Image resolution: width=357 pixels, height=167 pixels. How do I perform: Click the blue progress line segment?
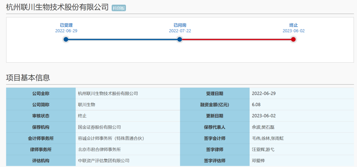pos(122,40)
